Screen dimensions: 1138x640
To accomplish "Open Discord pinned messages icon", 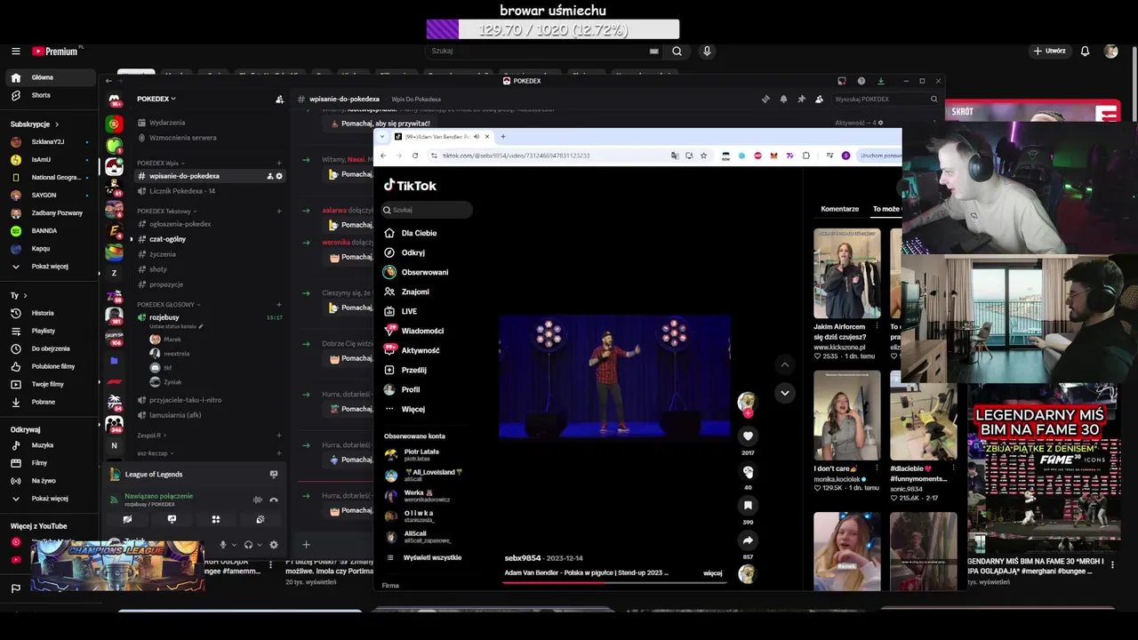I will coord(801,99).
